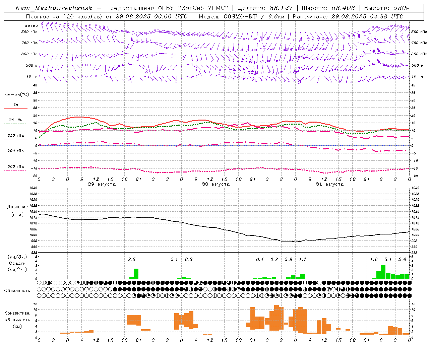Click the 1.6 precipitation total
The height and width of the screenshot is (343, 429).
point(374,259)
